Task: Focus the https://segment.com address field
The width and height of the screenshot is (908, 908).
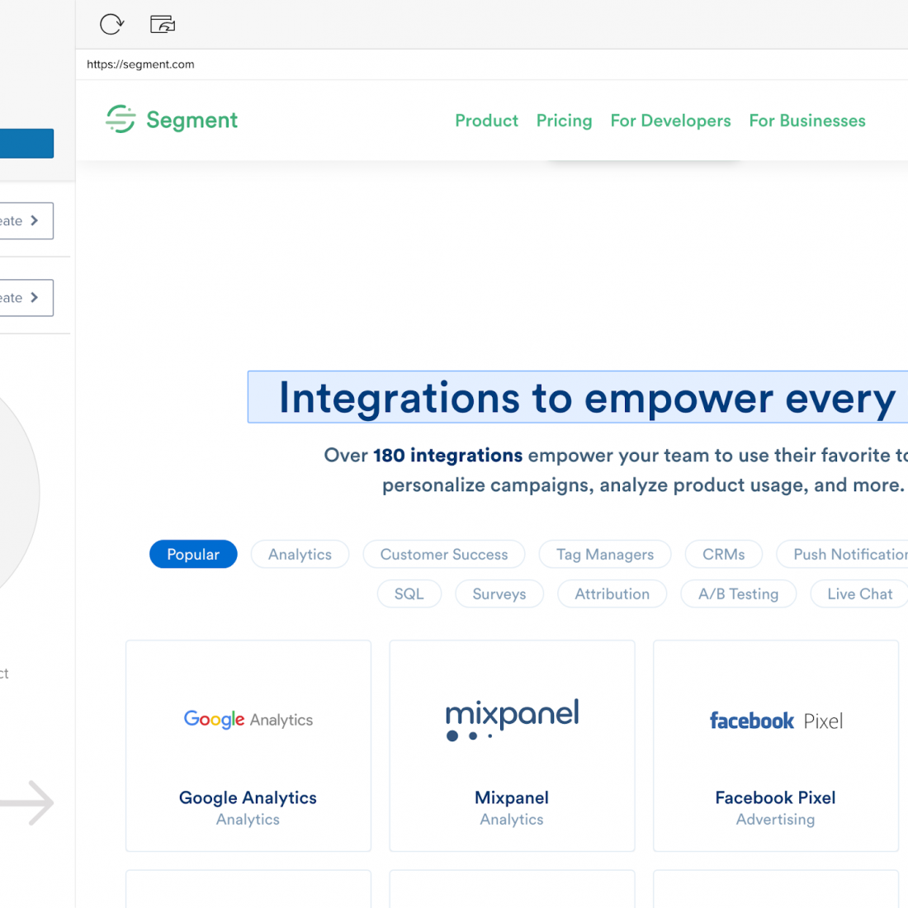Action: (491, 64)
